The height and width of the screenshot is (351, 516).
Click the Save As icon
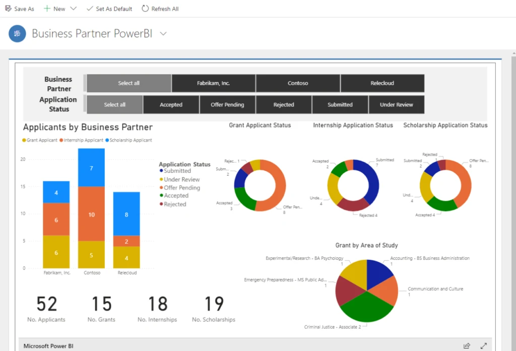pos(7,8)
